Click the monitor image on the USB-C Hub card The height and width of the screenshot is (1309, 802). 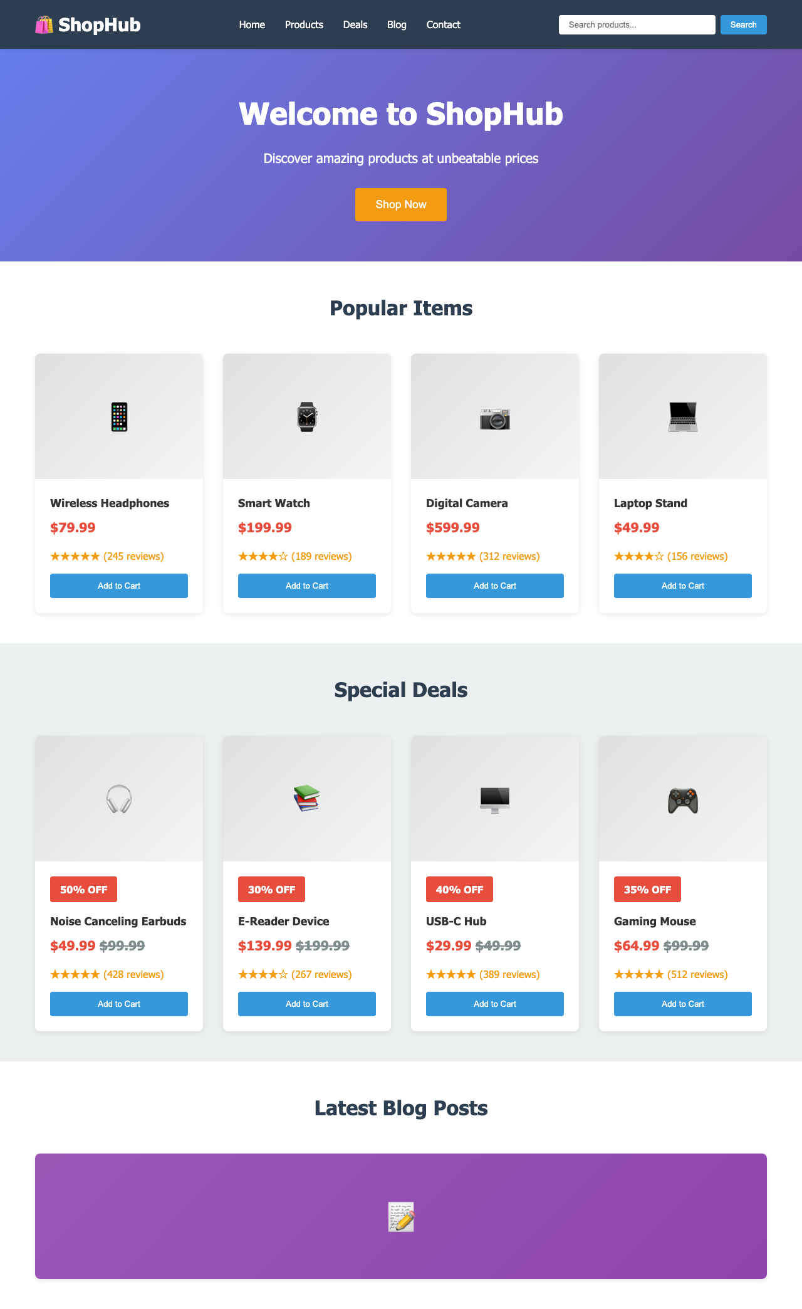point(494,799)
